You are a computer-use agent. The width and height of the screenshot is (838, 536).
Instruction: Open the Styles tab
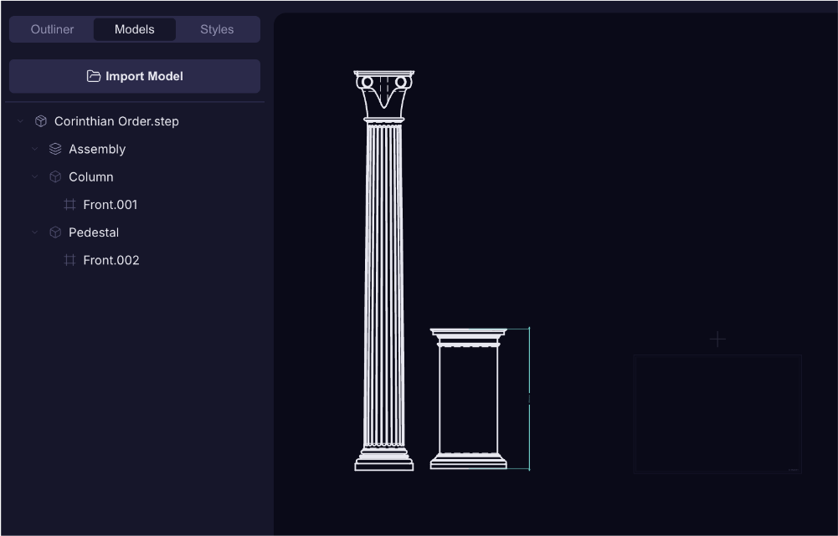tap(217, 29)
